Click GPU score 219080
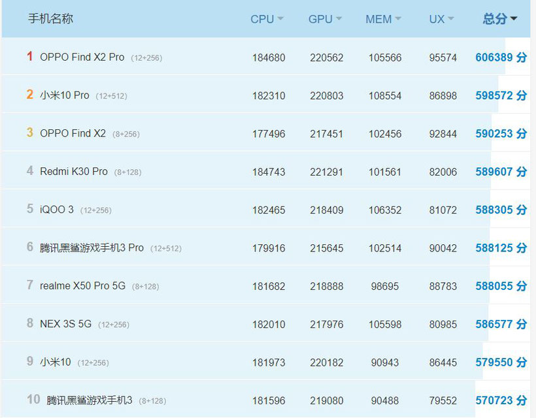 point(327,400)
